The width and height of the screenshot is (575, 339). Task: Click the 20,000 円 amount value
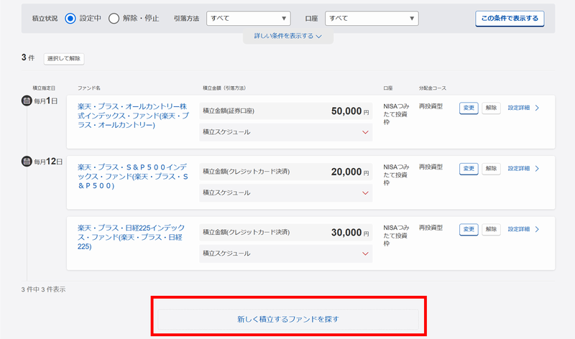tap(350, 172)
